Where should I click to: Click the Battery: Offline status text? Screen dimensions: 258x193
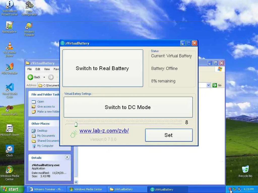click(164, 68)
